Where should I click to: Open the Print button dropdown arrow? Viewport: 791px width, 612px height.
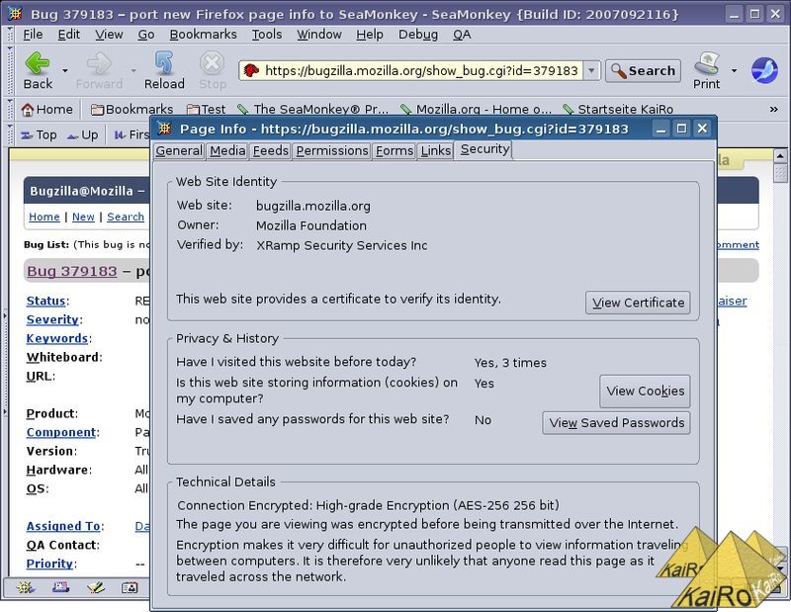tap(734, 70)
